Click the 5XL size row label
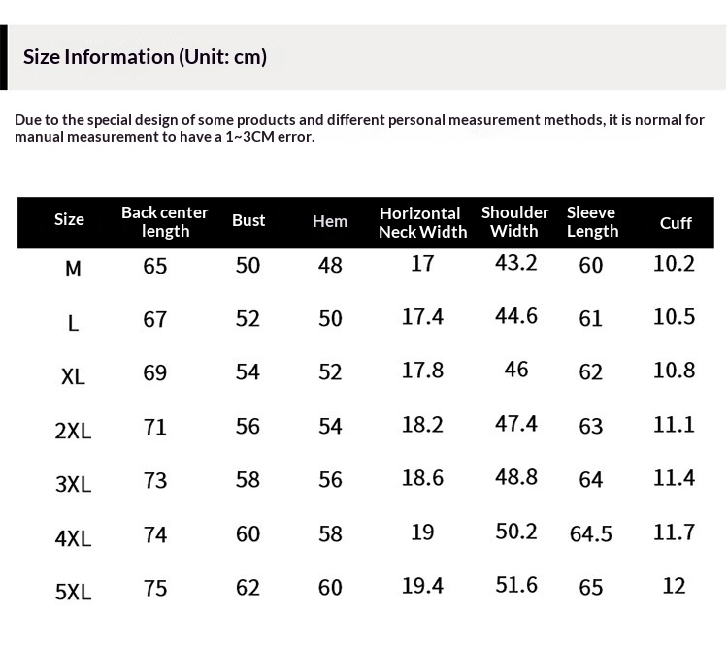728x645 pixels. pyautogui.click(x=73, y=591)
